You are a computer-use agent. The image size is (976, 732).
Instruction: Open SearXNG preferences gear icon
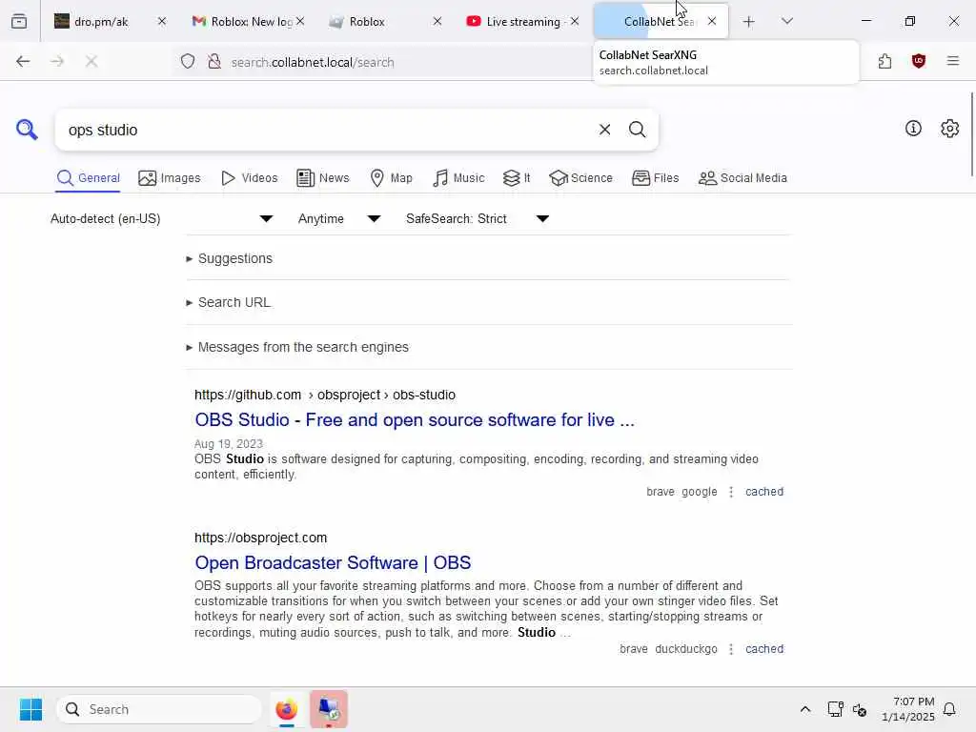(949, 129)
